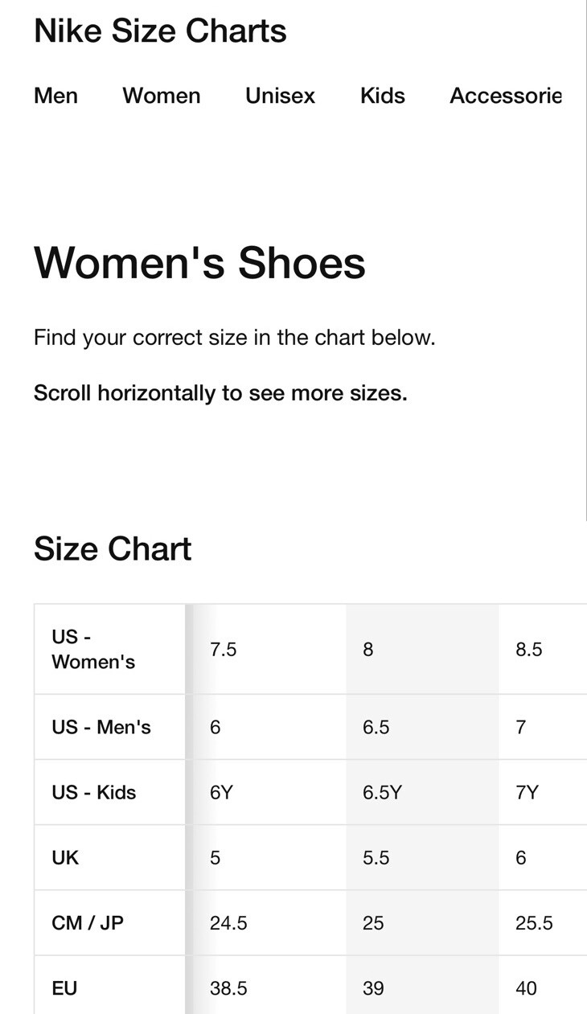Click the 6.5Y kids size cell

coord(382,792)
